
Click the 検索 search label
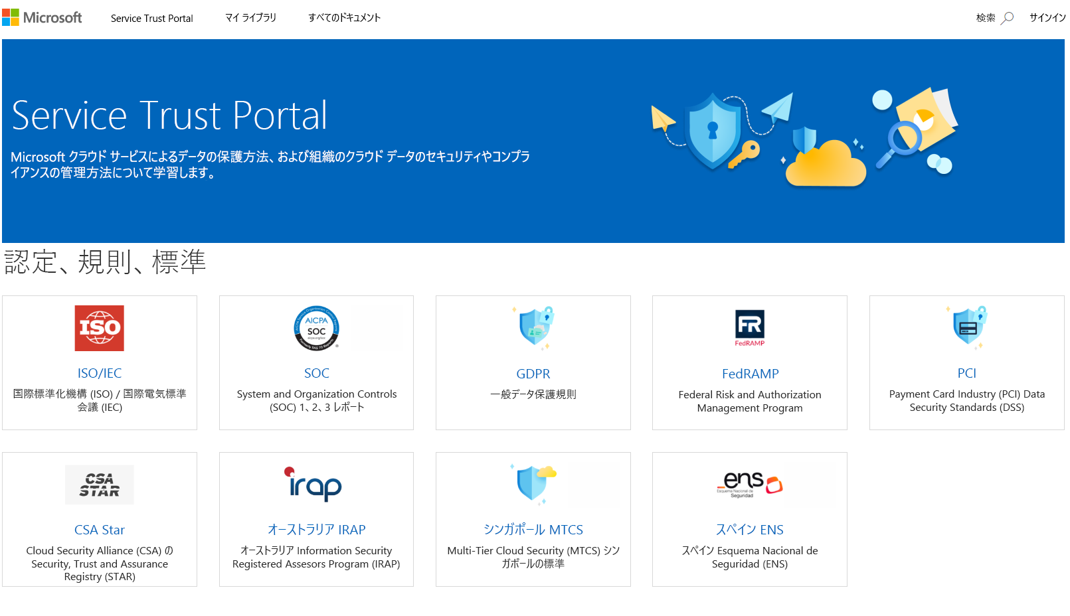pyautogui.click(x=986, y=18)
